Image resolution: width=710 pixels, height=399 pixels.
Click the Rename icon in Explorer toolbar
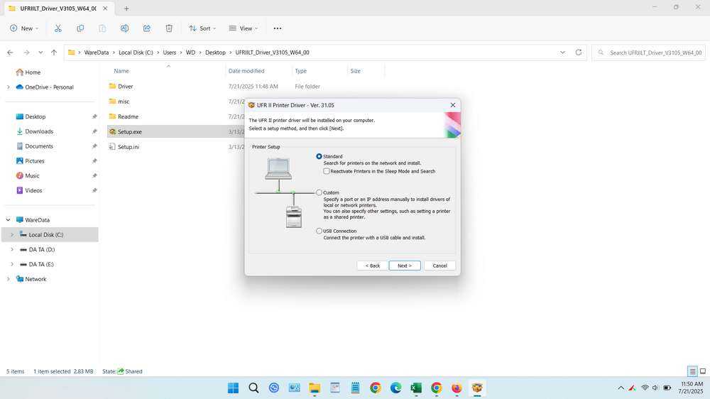click(124, 28)
